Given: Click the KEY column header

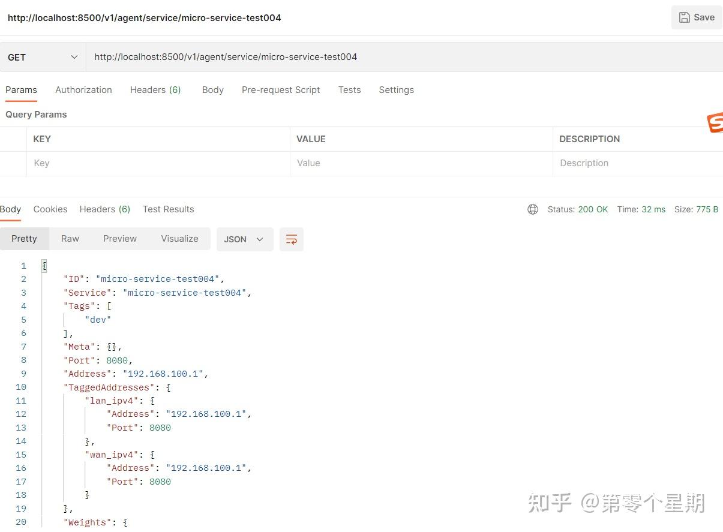Looking at the screenshot, I should point(42,139).
